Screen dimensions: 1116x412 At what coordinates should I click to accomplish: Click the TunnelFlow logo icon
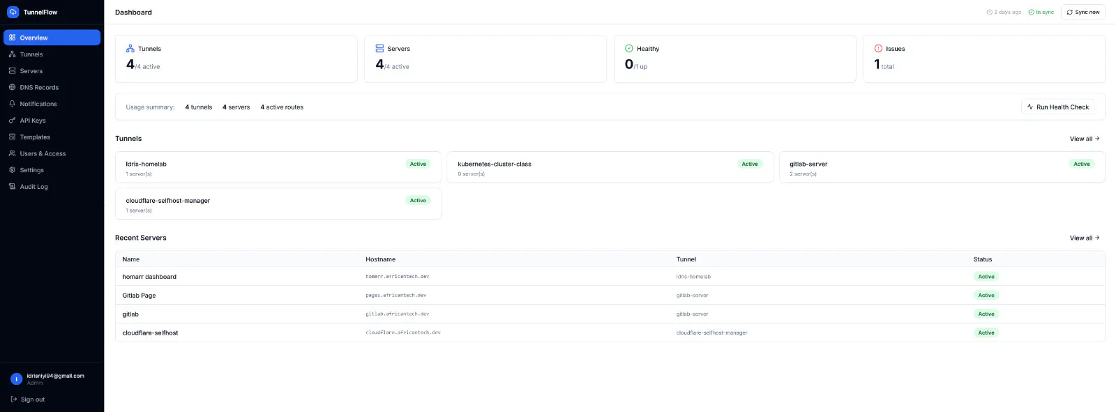13,12
